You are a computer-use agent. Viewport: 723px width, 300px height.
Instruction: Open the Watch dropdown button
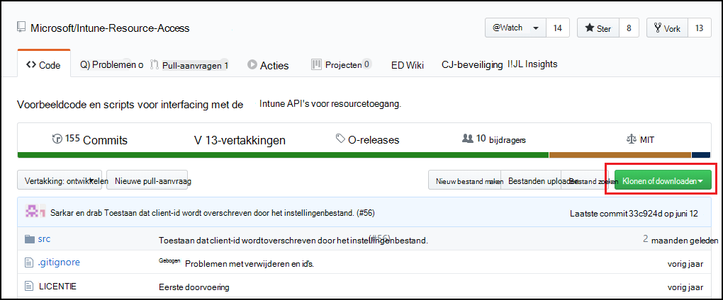(515, 28)
